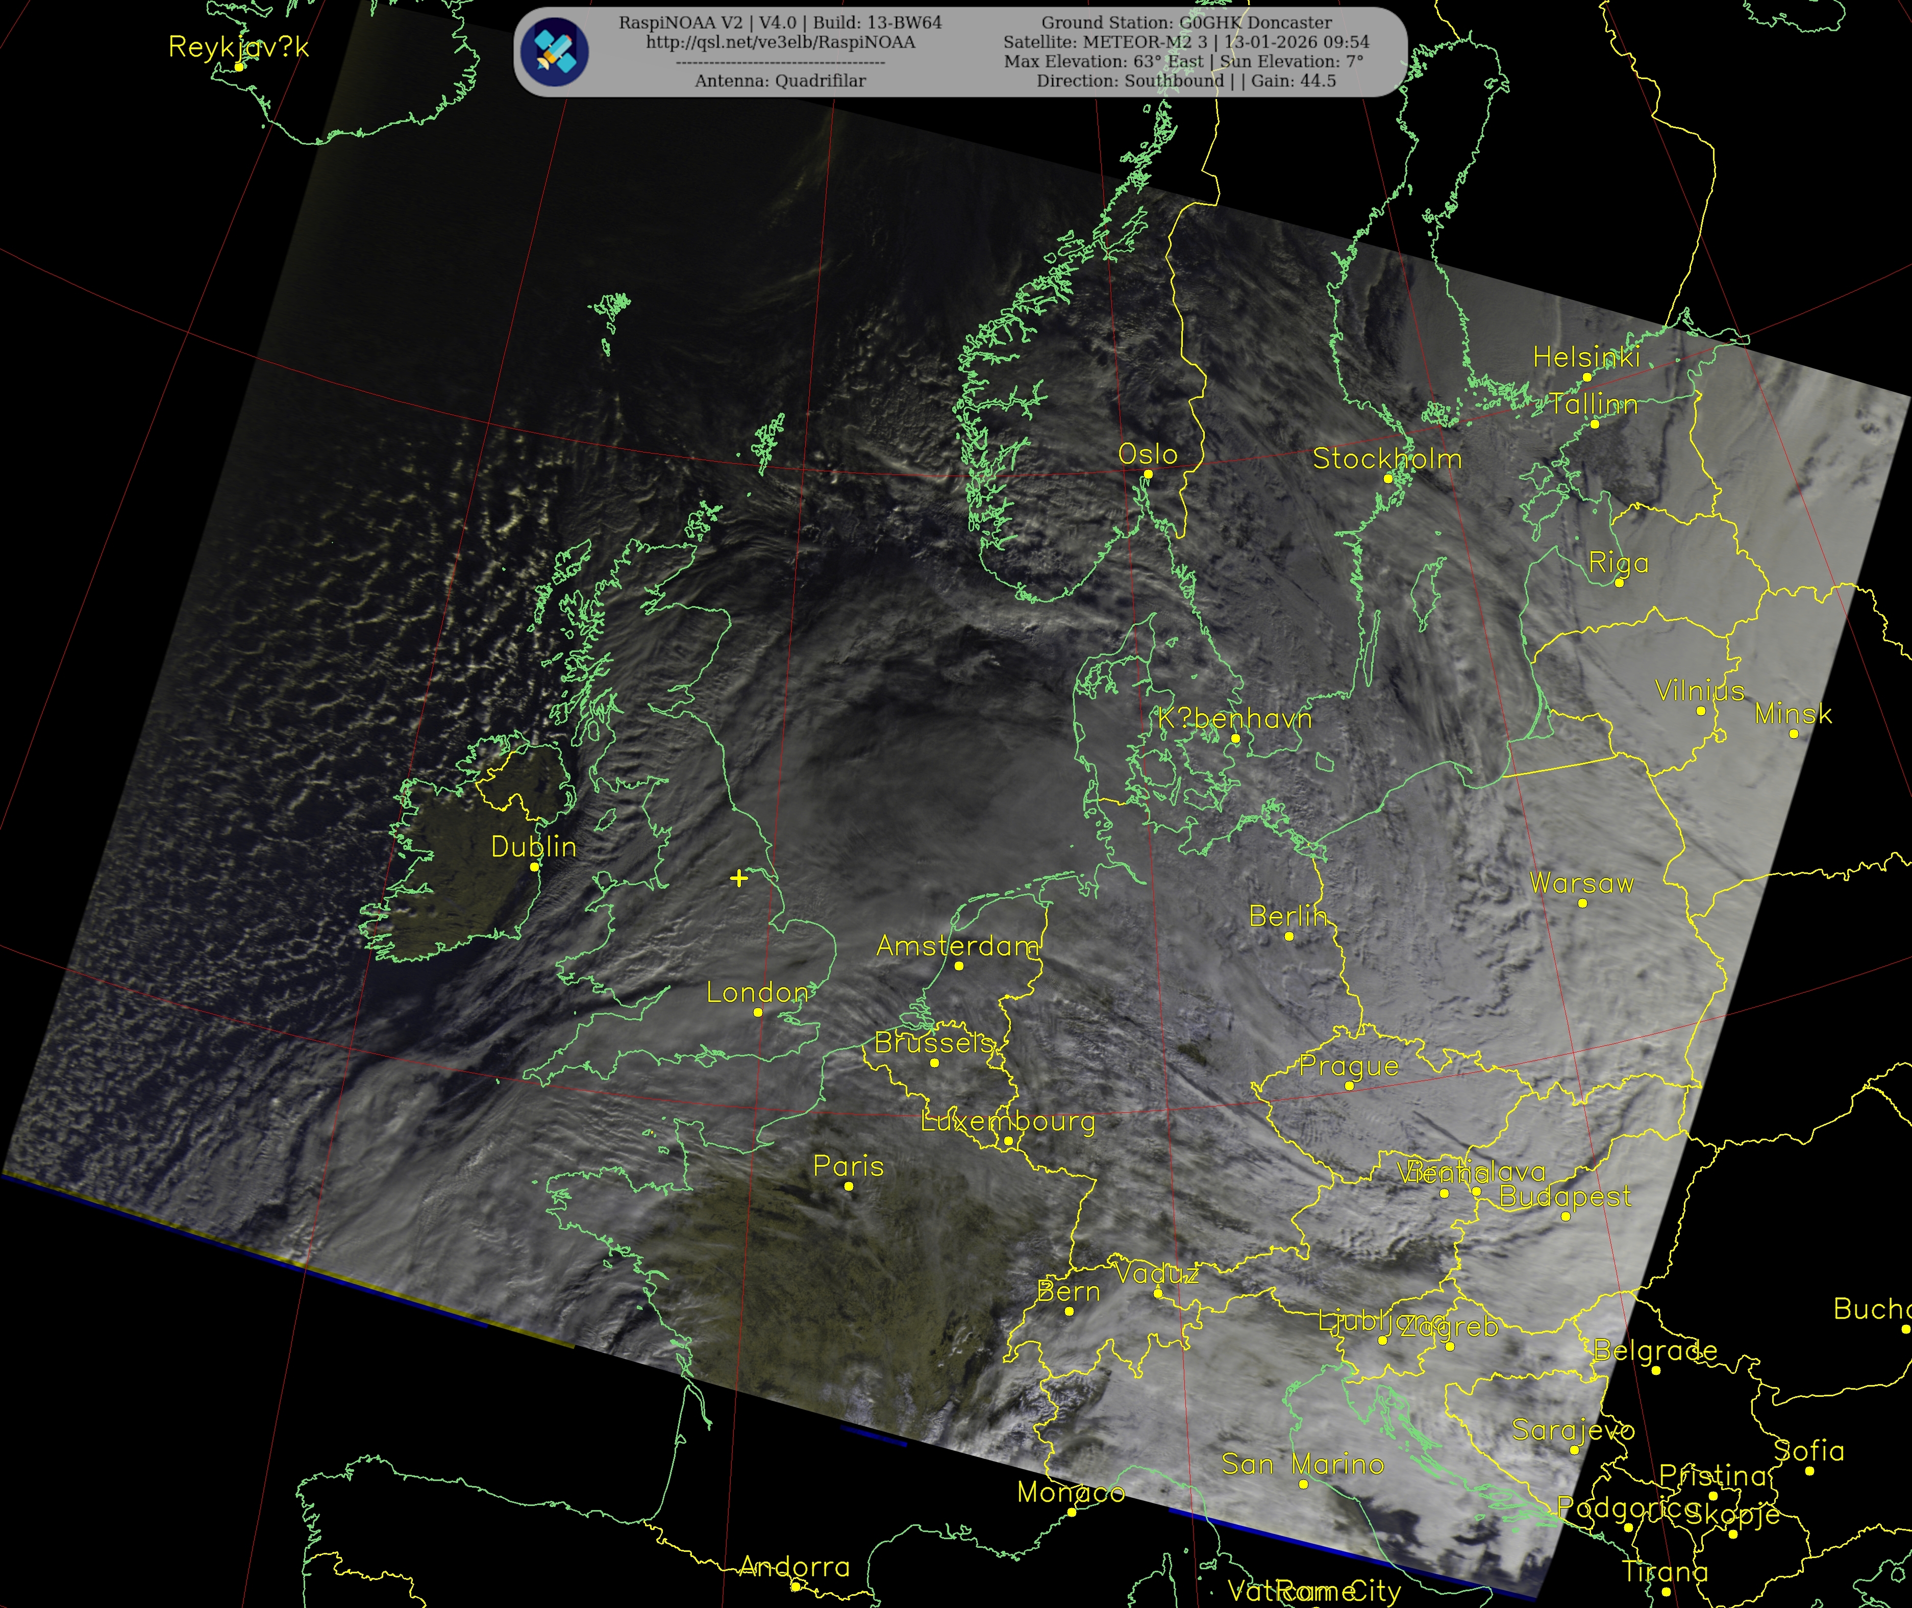The height and width of the screenshot is (1608, 1912).
Task: Open the qsl.net RaspiNOAA URL link
Action: (x=781, y=42)
